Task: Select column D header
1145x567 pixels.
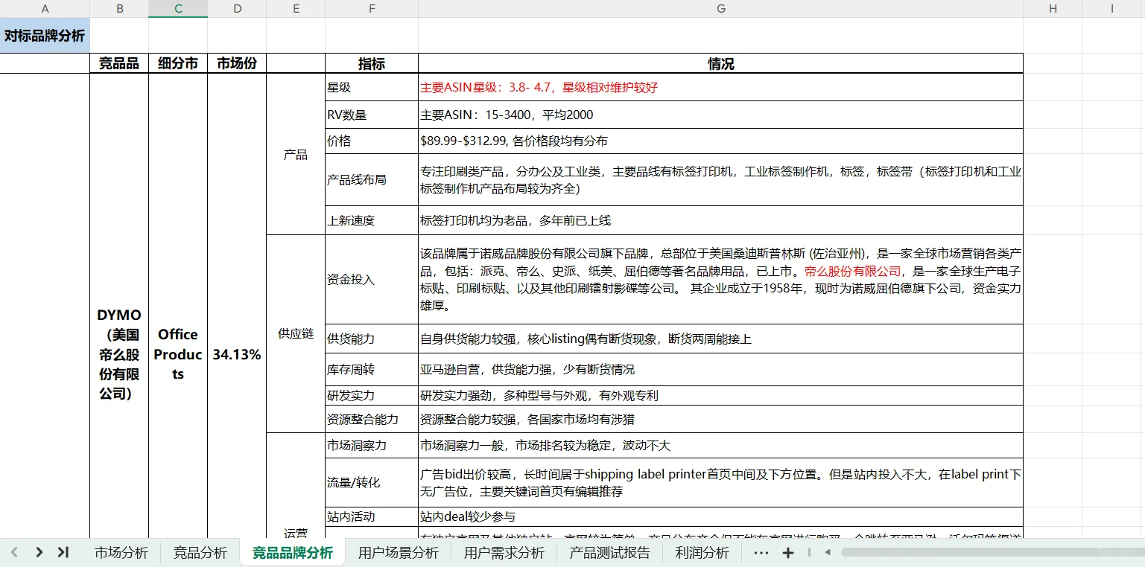Action: tap(237, 9)
